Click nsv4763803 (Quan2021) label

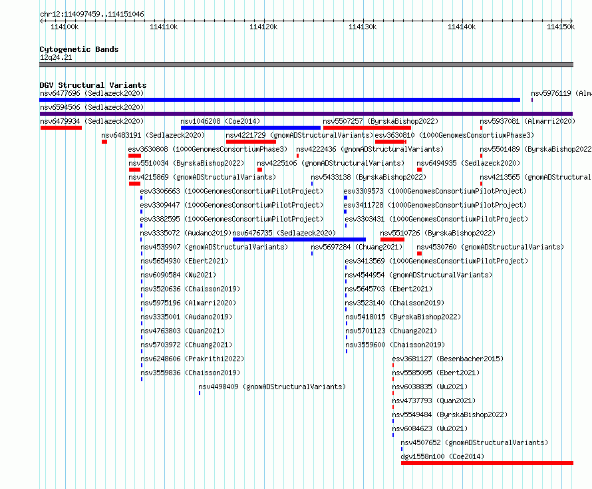(182, 331)
